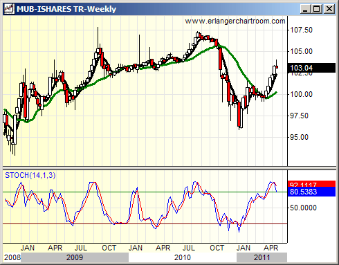Click the OCT label under 2009
This screenshot has width=339, height=265.
point(109,248)
